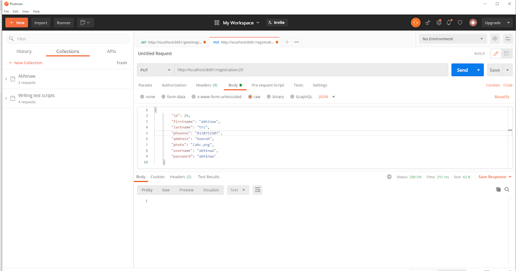Select the raw body radio button
This screenshot has width=516, height=271.
(250, 96)
